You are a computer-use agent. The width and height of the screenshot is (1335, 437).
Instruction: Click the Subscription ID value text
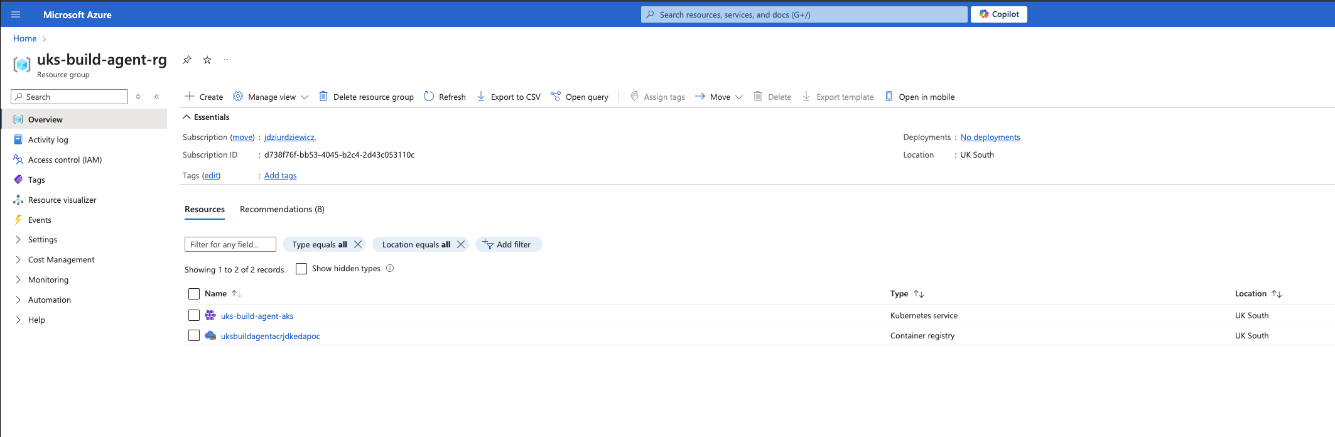click(339, 154)
